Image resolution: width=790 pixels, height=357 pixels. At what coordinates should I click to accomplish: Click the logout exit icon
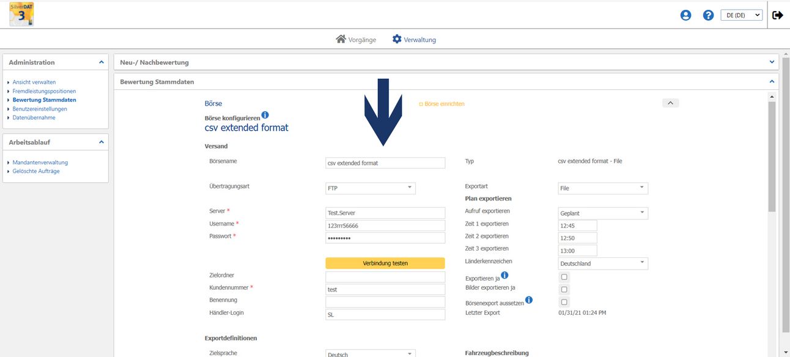coord(777,15)
